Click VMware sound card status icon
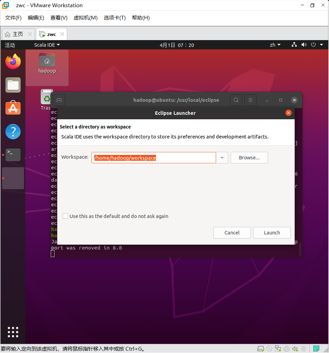This screenshot has width=329, height=353. pos(295,349)
